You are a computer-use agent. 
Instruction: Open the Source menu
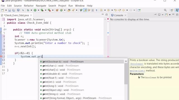[x=18, y=6]
